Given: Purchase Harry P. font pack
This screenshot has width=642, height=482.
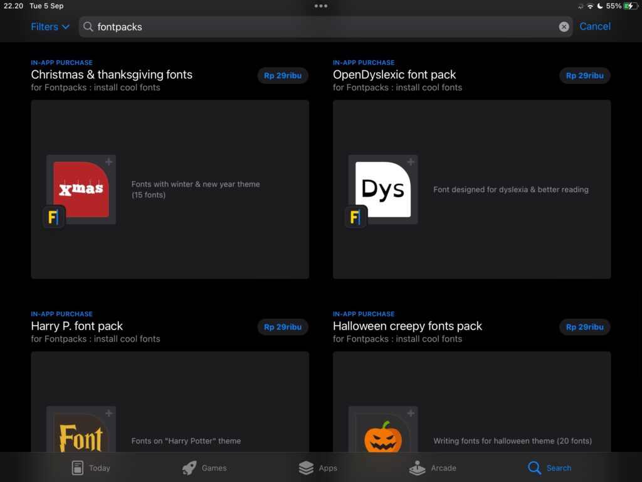Looking at the screenshot, I should pyautogui.click(x=283, y=327).
